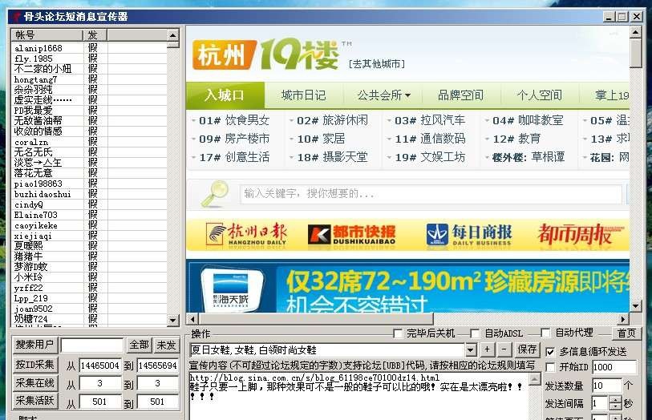
Task: Open the 都市快报 newspaper logo
Action: 351,235
